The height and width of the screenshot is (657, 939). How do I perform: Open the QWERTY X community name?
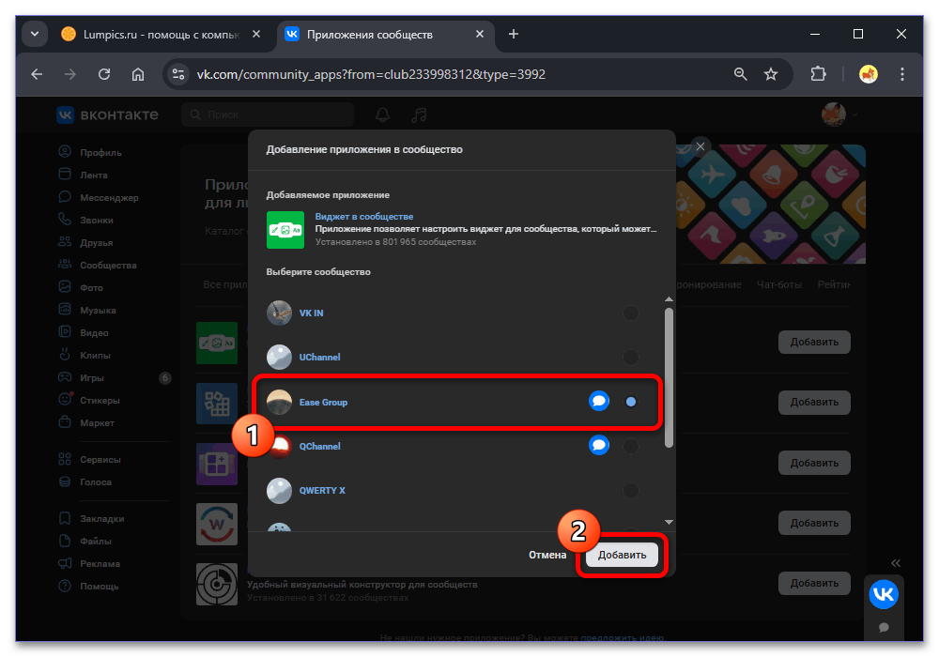pyautogui.click(x=322, y=491)
